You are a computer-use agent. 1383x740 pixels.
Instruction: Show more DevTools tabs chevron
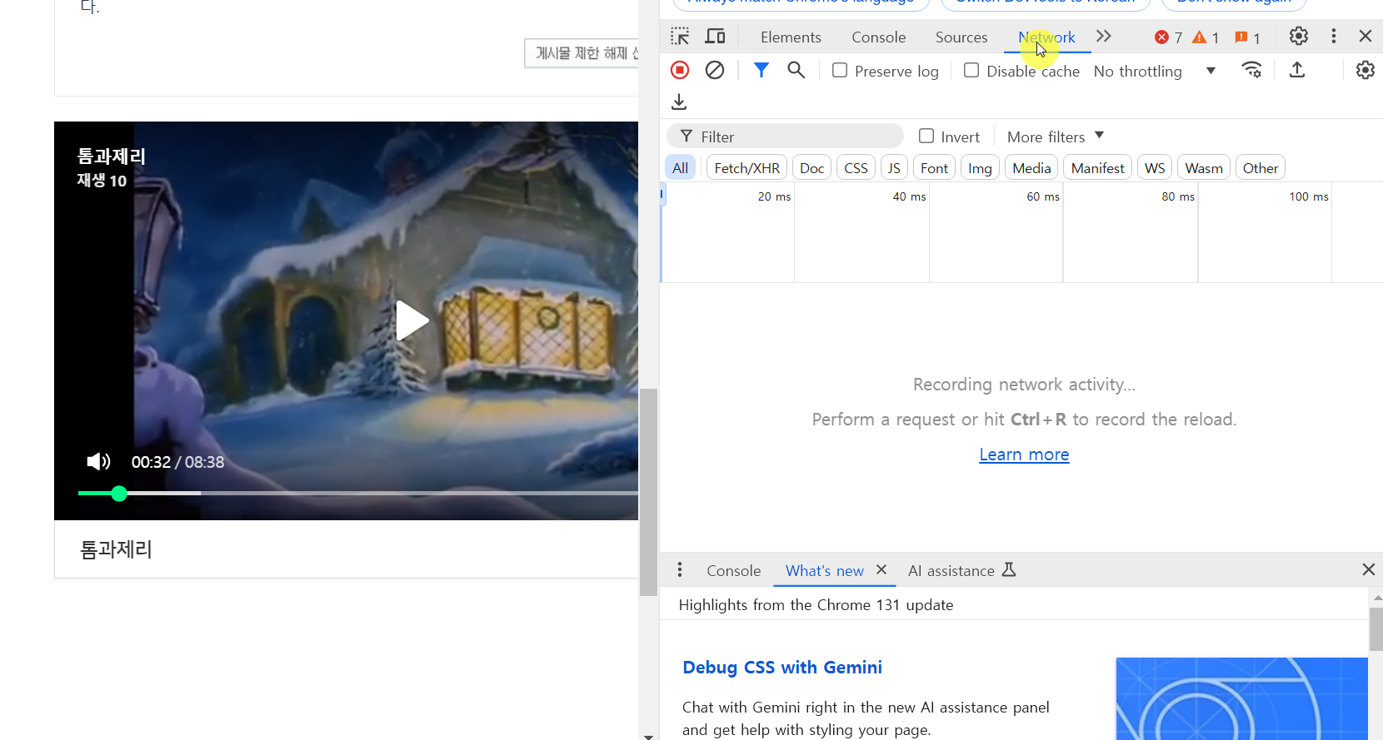1104,37
